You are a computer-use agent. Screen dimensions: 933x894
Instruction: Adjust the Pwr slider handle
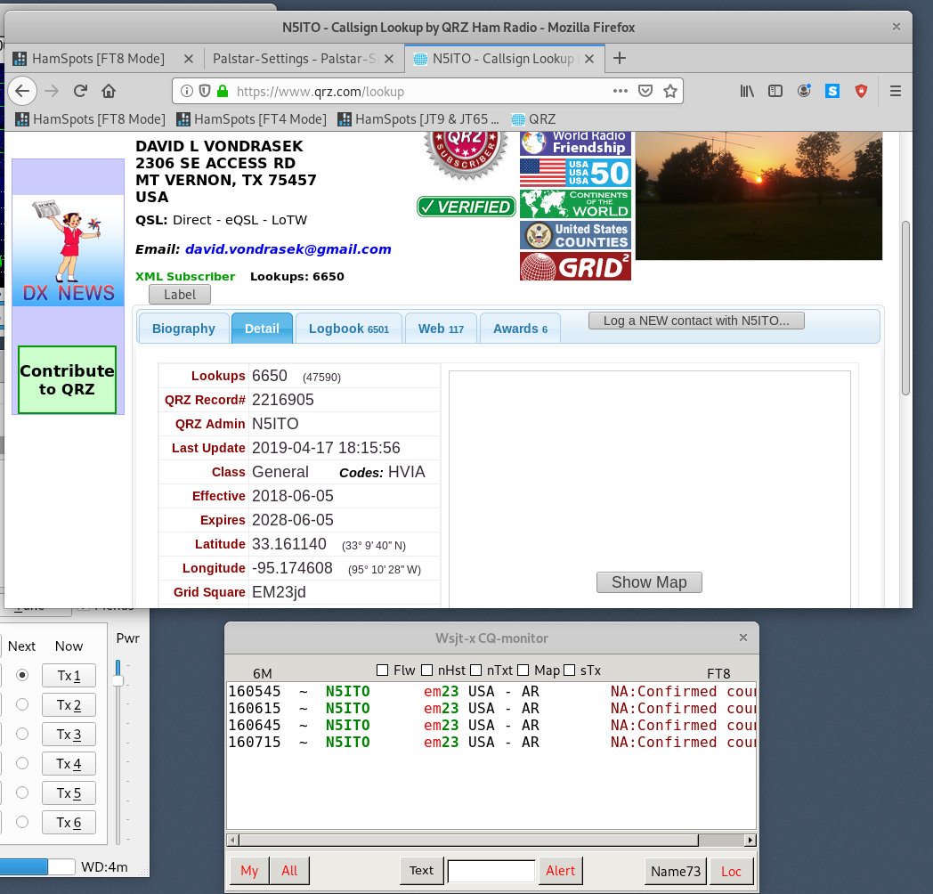point(118,681)
